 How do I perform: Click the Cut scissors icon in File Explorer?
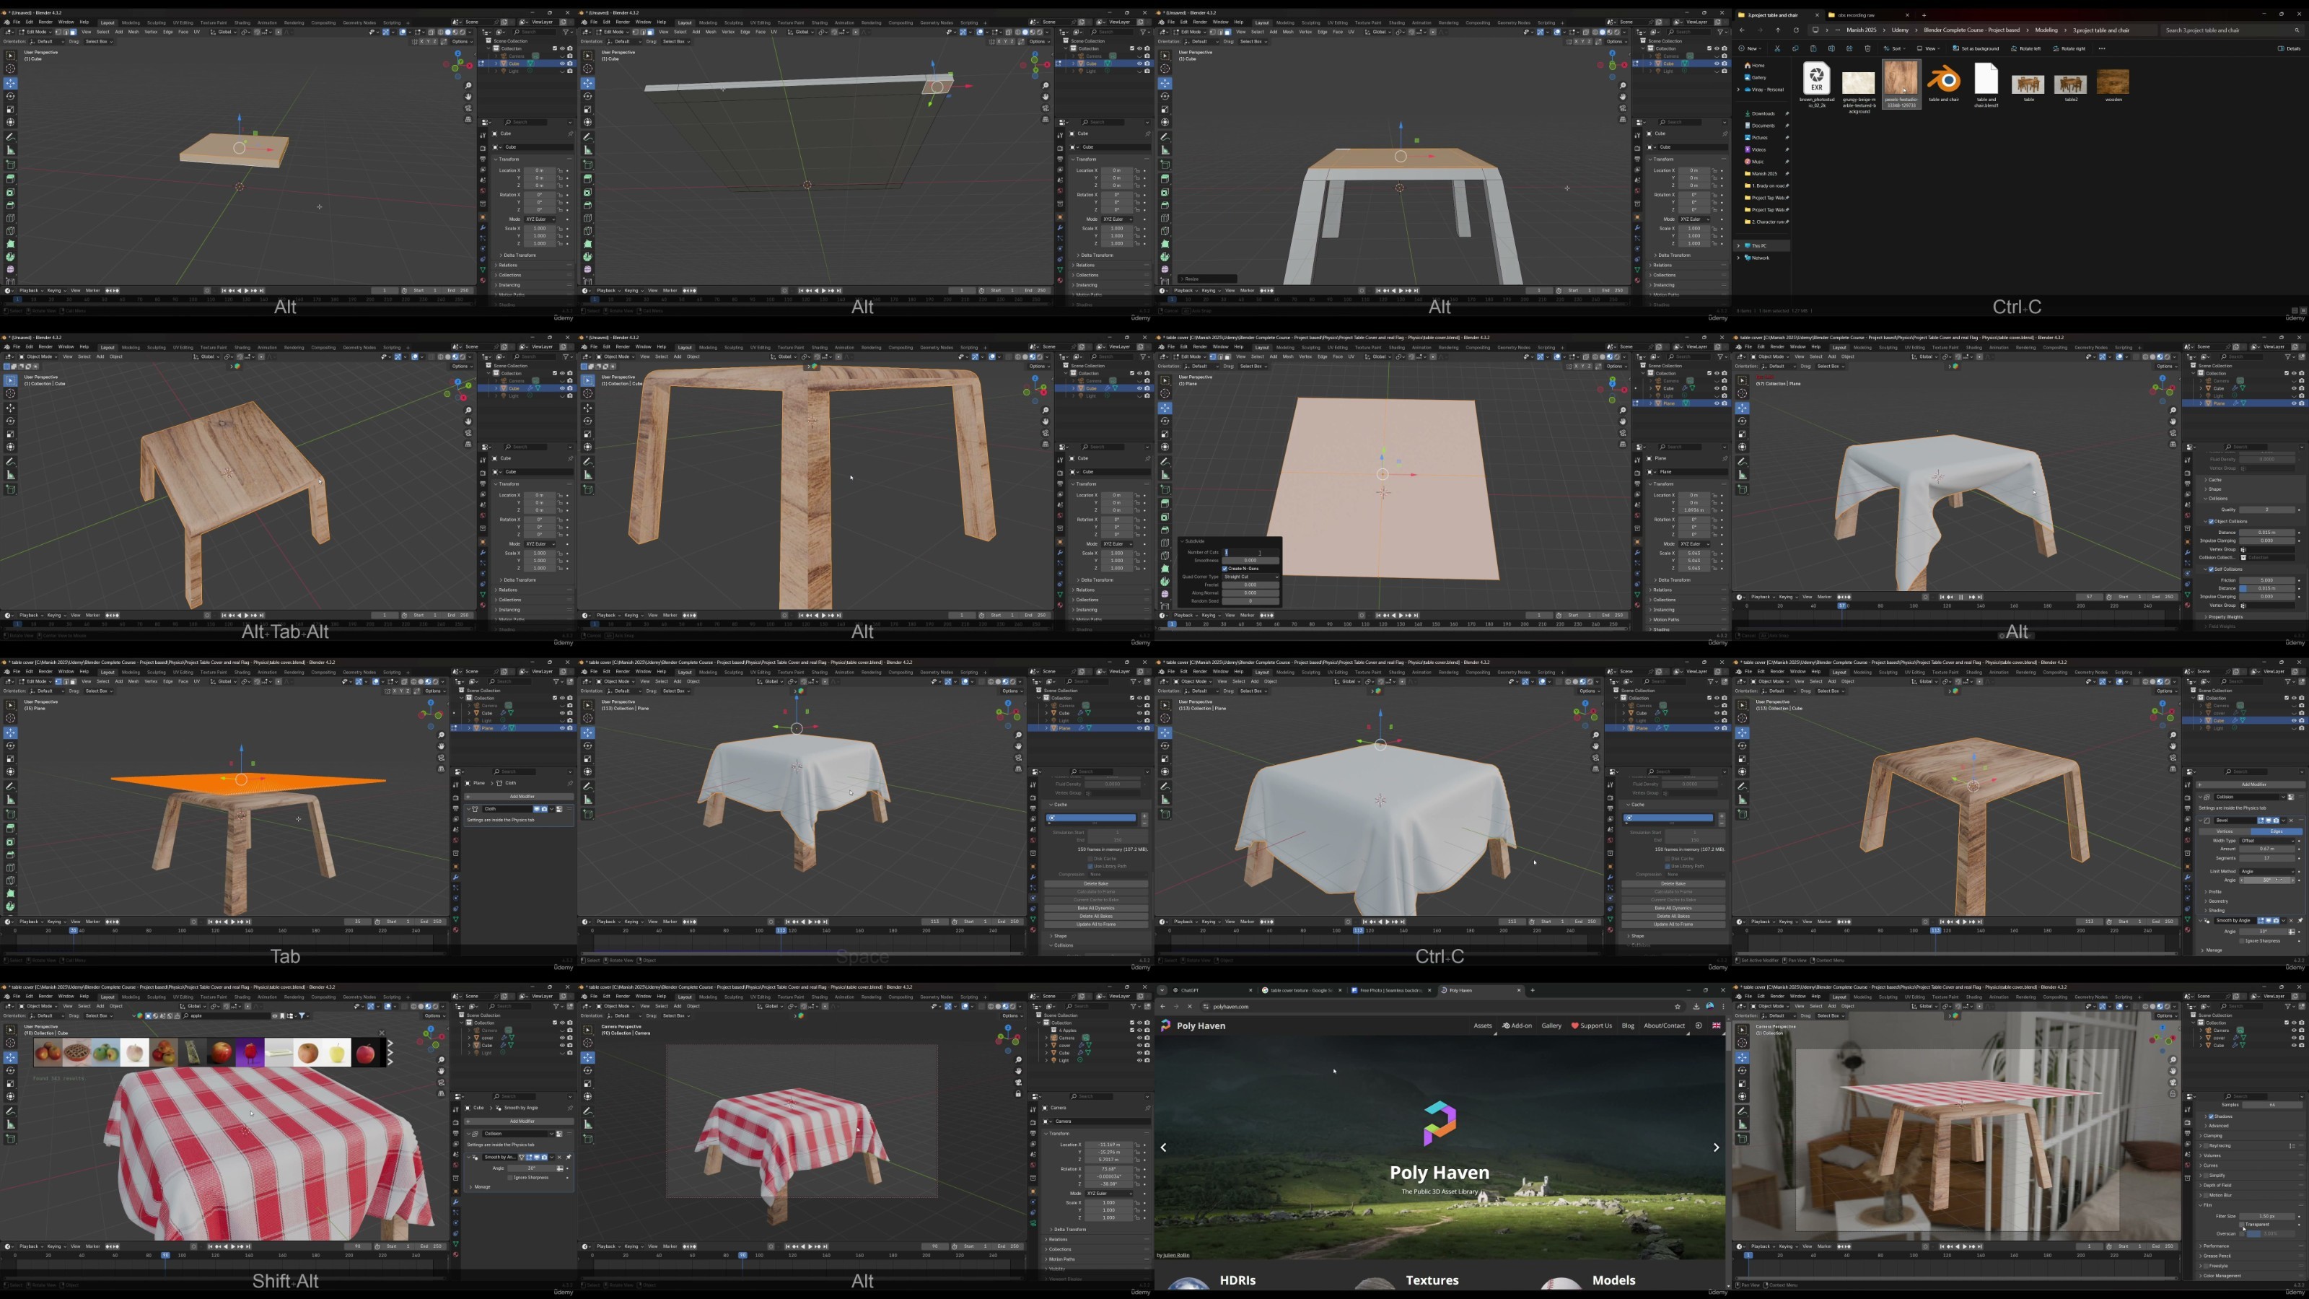pos(1776,48)
